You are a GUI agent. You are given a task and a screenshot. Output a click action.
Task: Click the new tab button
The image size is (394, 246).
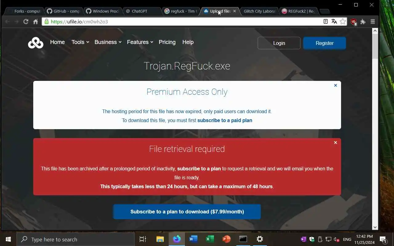[324, 11]
